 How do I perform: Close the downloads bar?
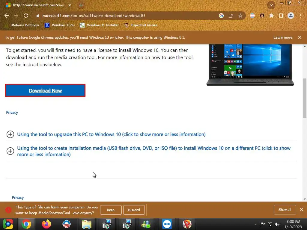[302, 210]
